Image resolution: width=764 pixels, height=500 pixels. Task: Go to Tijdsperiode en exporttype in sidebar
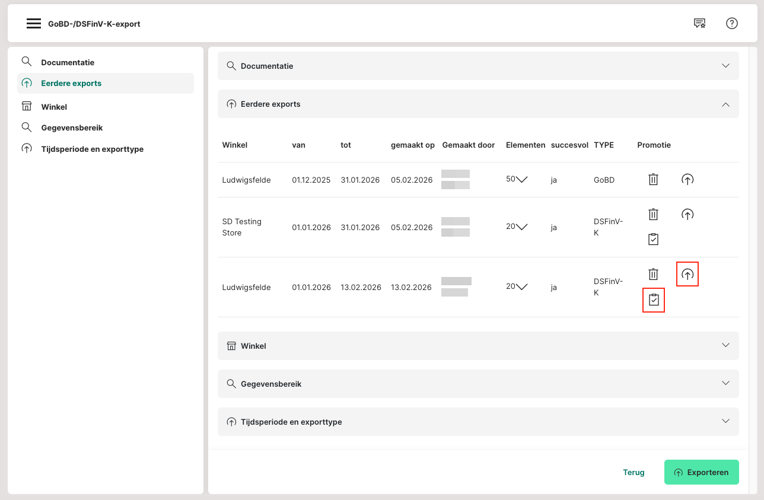pos(92,149)
